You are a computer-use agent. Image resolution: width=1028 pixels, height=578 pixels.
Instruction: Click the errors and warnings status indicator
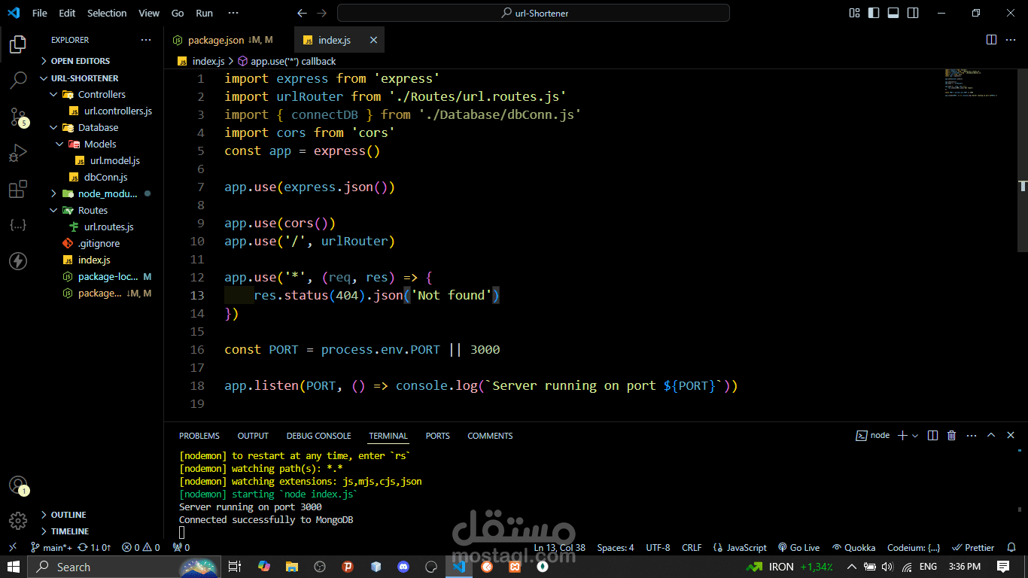click(141, 547)
